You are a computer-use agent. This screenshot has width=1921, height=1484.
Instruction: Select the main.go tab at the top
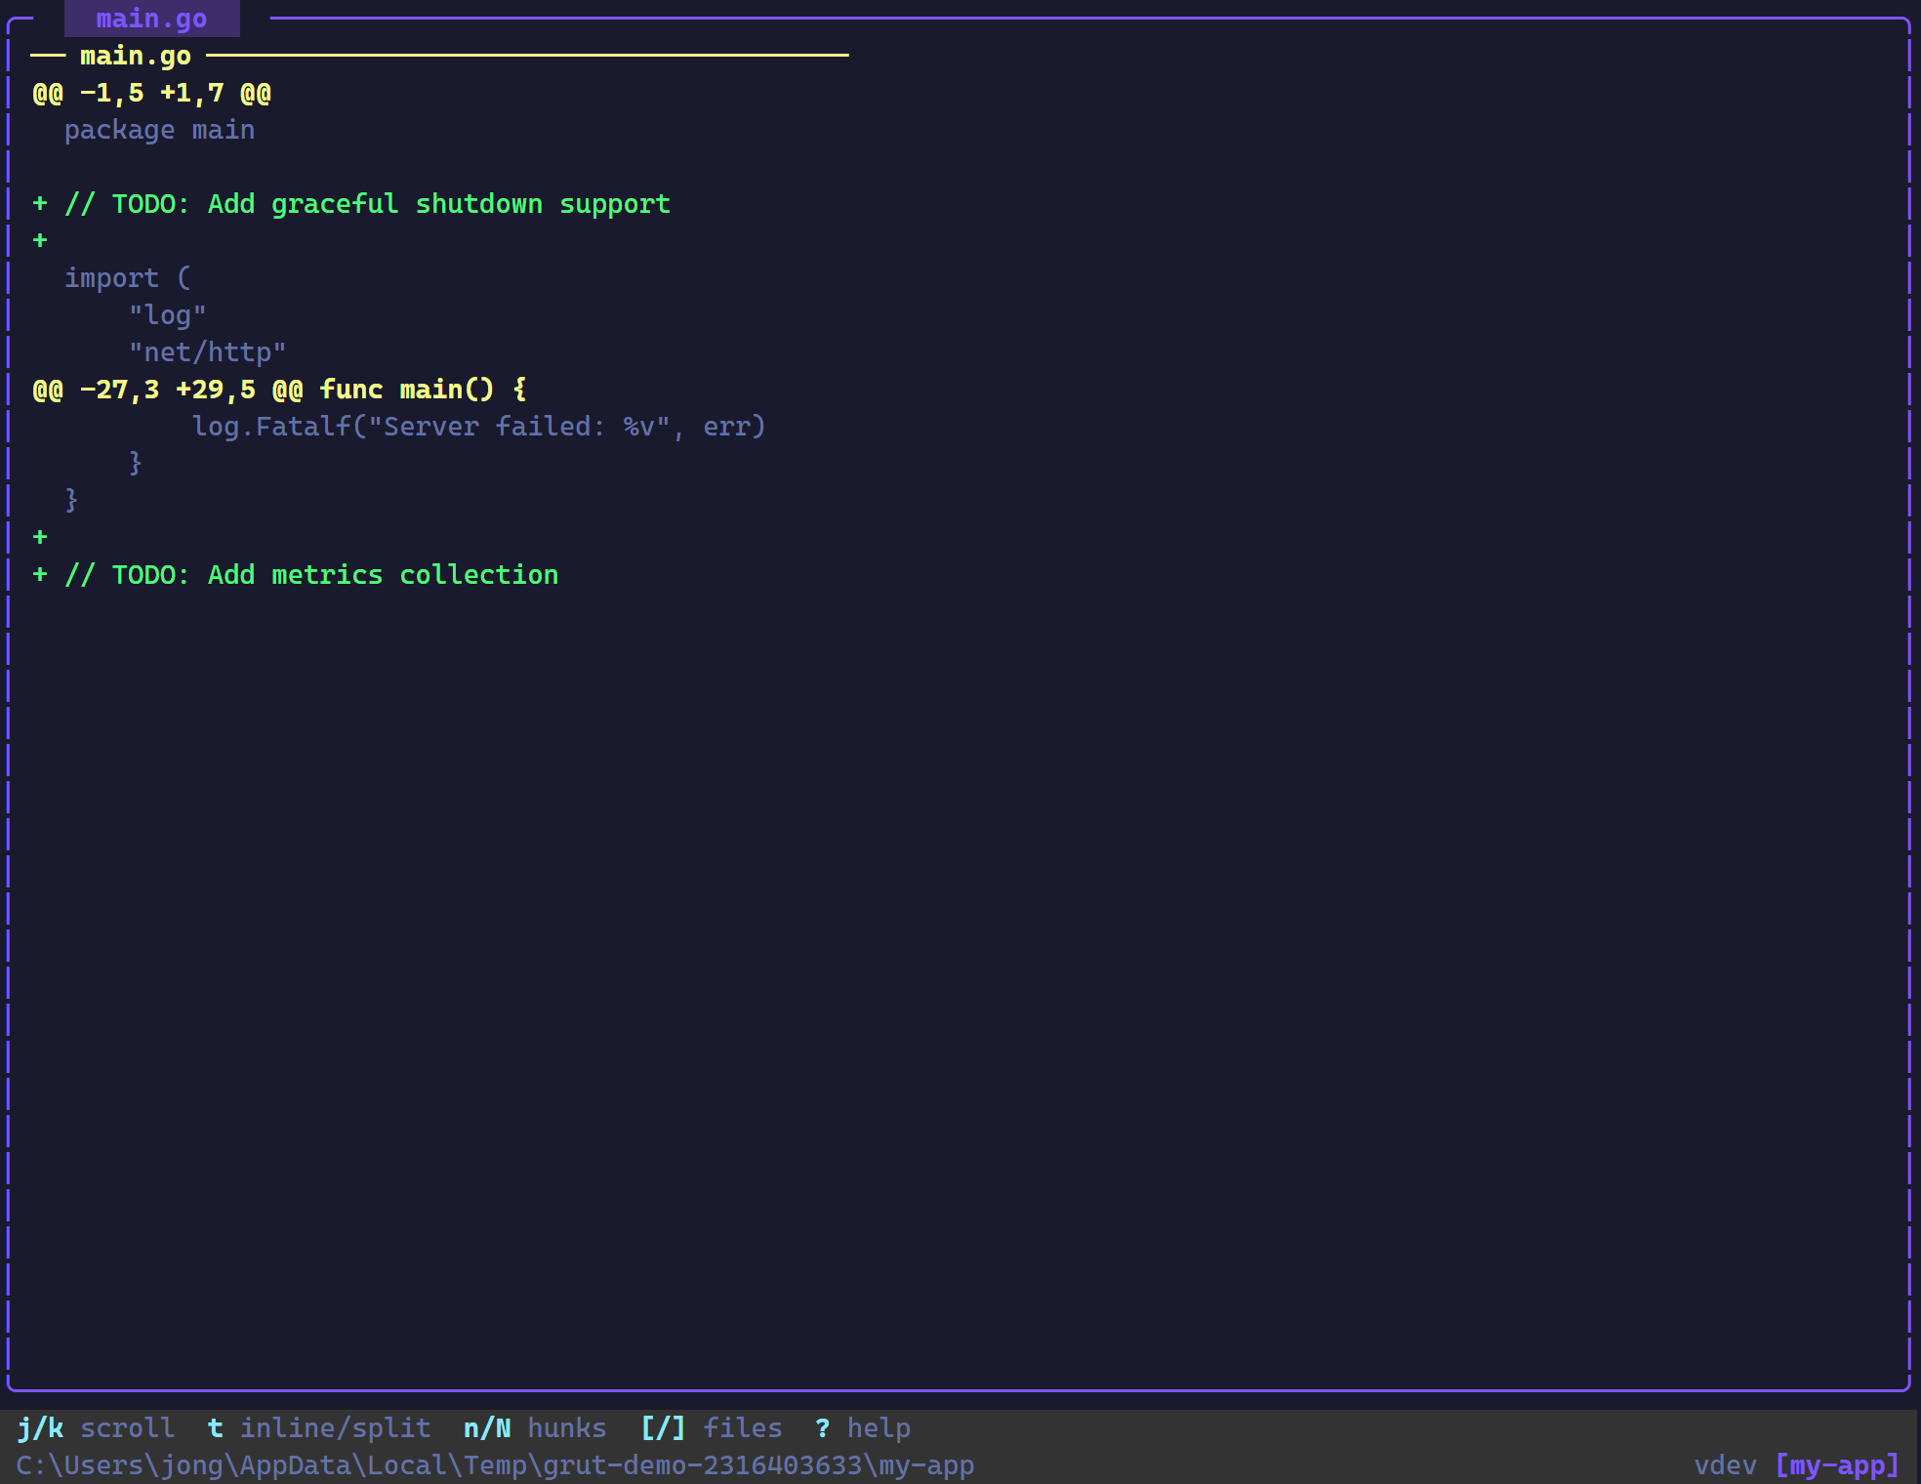click(150, 18)
